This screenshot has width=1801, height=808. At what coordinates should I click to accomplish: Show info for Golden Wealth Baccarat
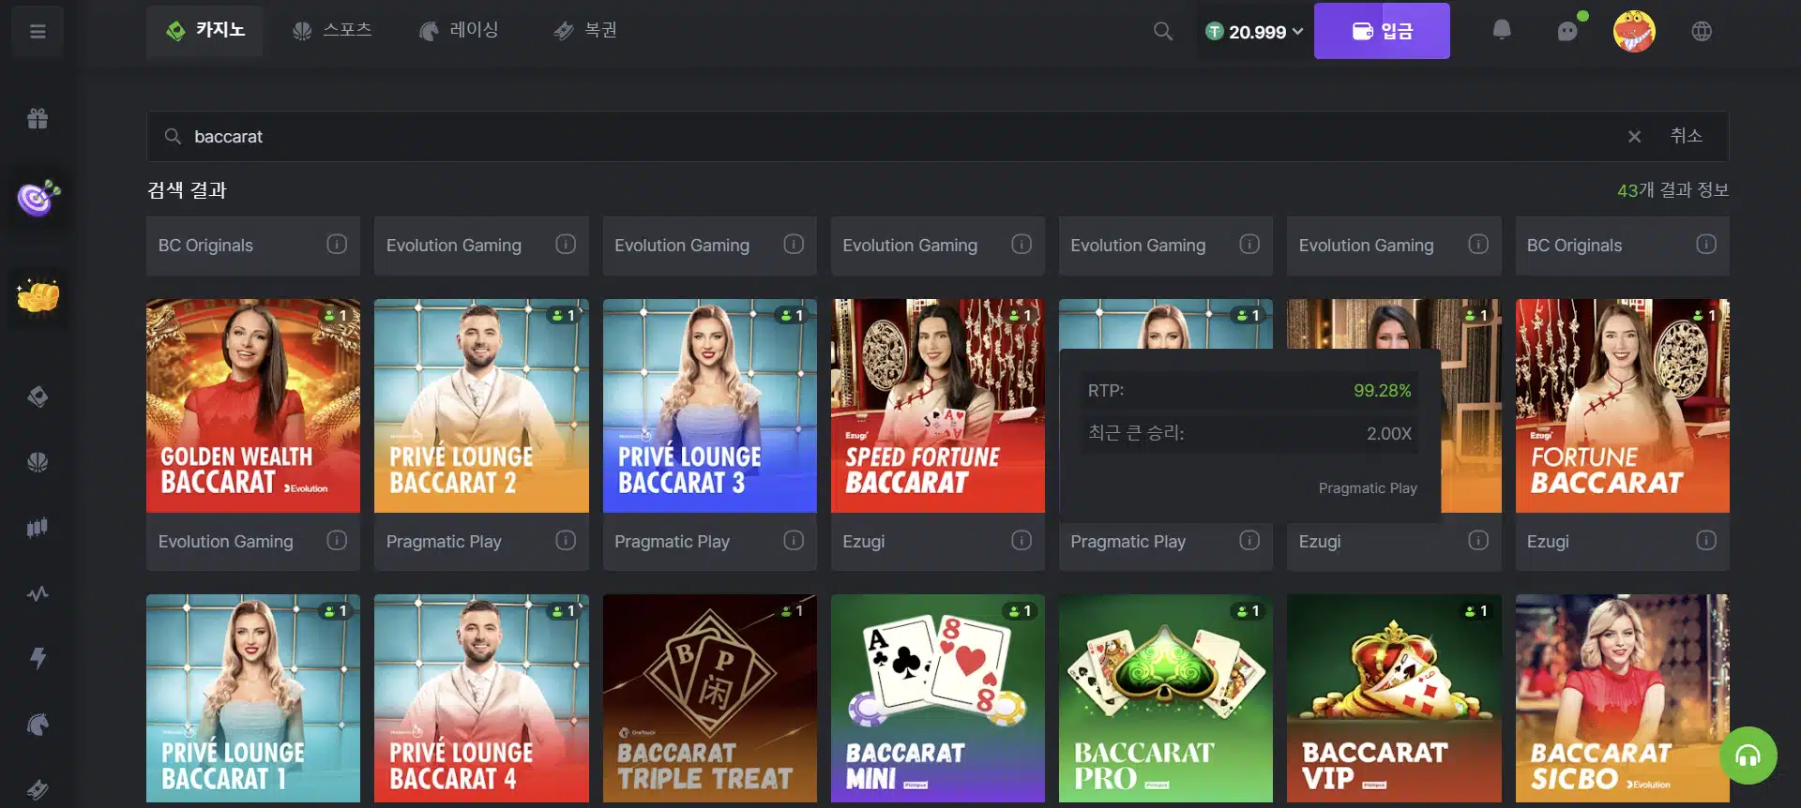(337, 540)
